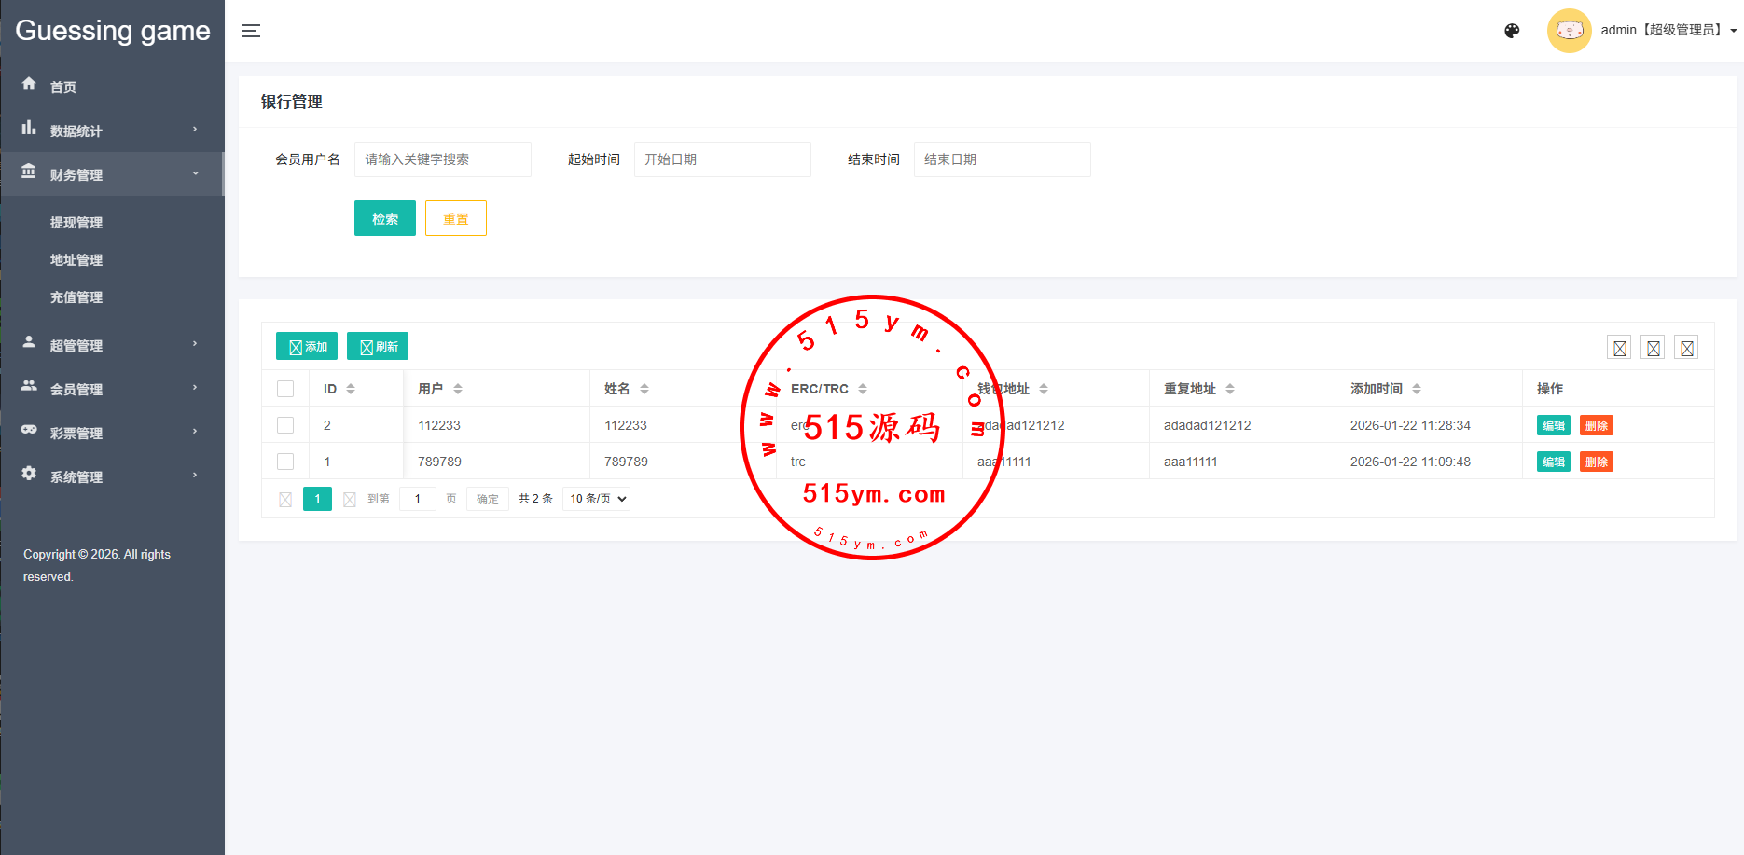Open the theme color palette icon
Viewport: 1744px width, 855px height.
(x=1512, y=31)
